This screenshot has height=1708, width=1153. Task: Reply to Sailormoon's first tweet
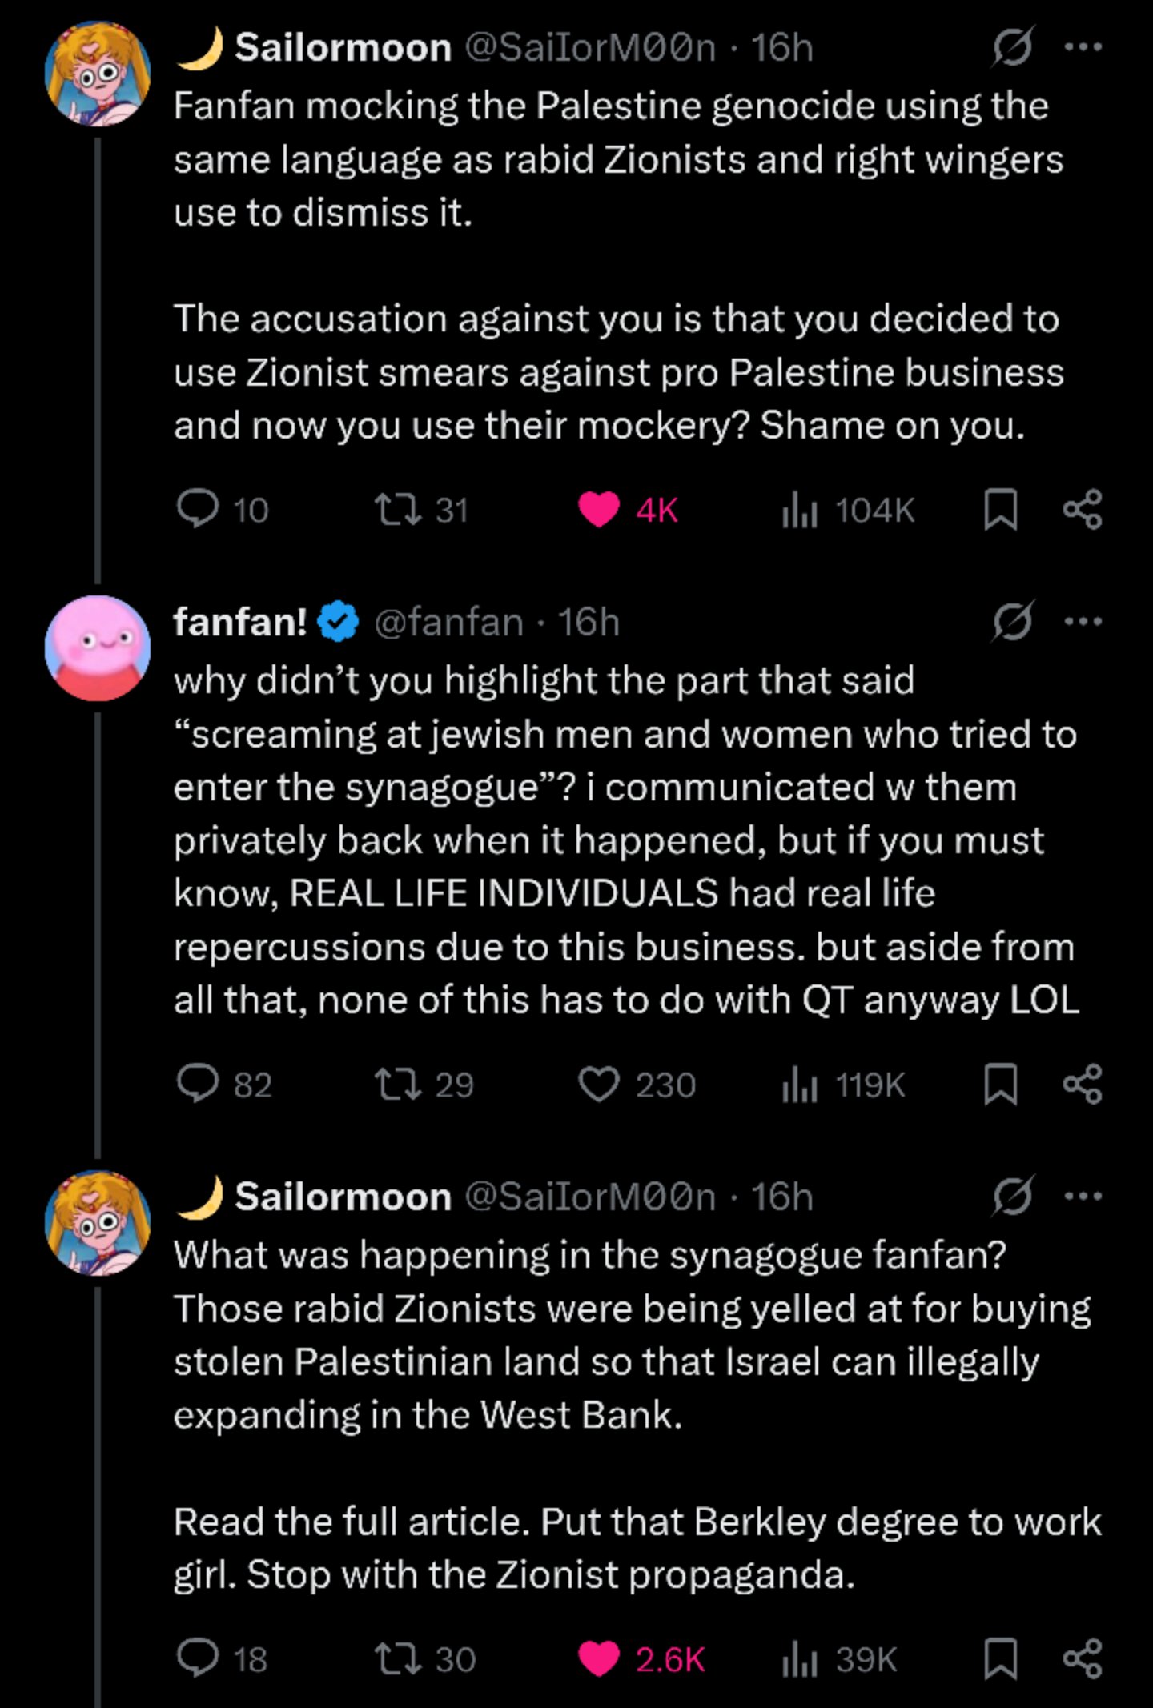[197, 510]
